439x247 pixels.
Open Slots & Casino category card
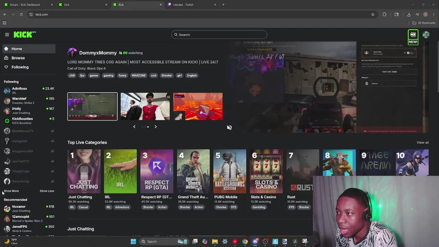266,172
